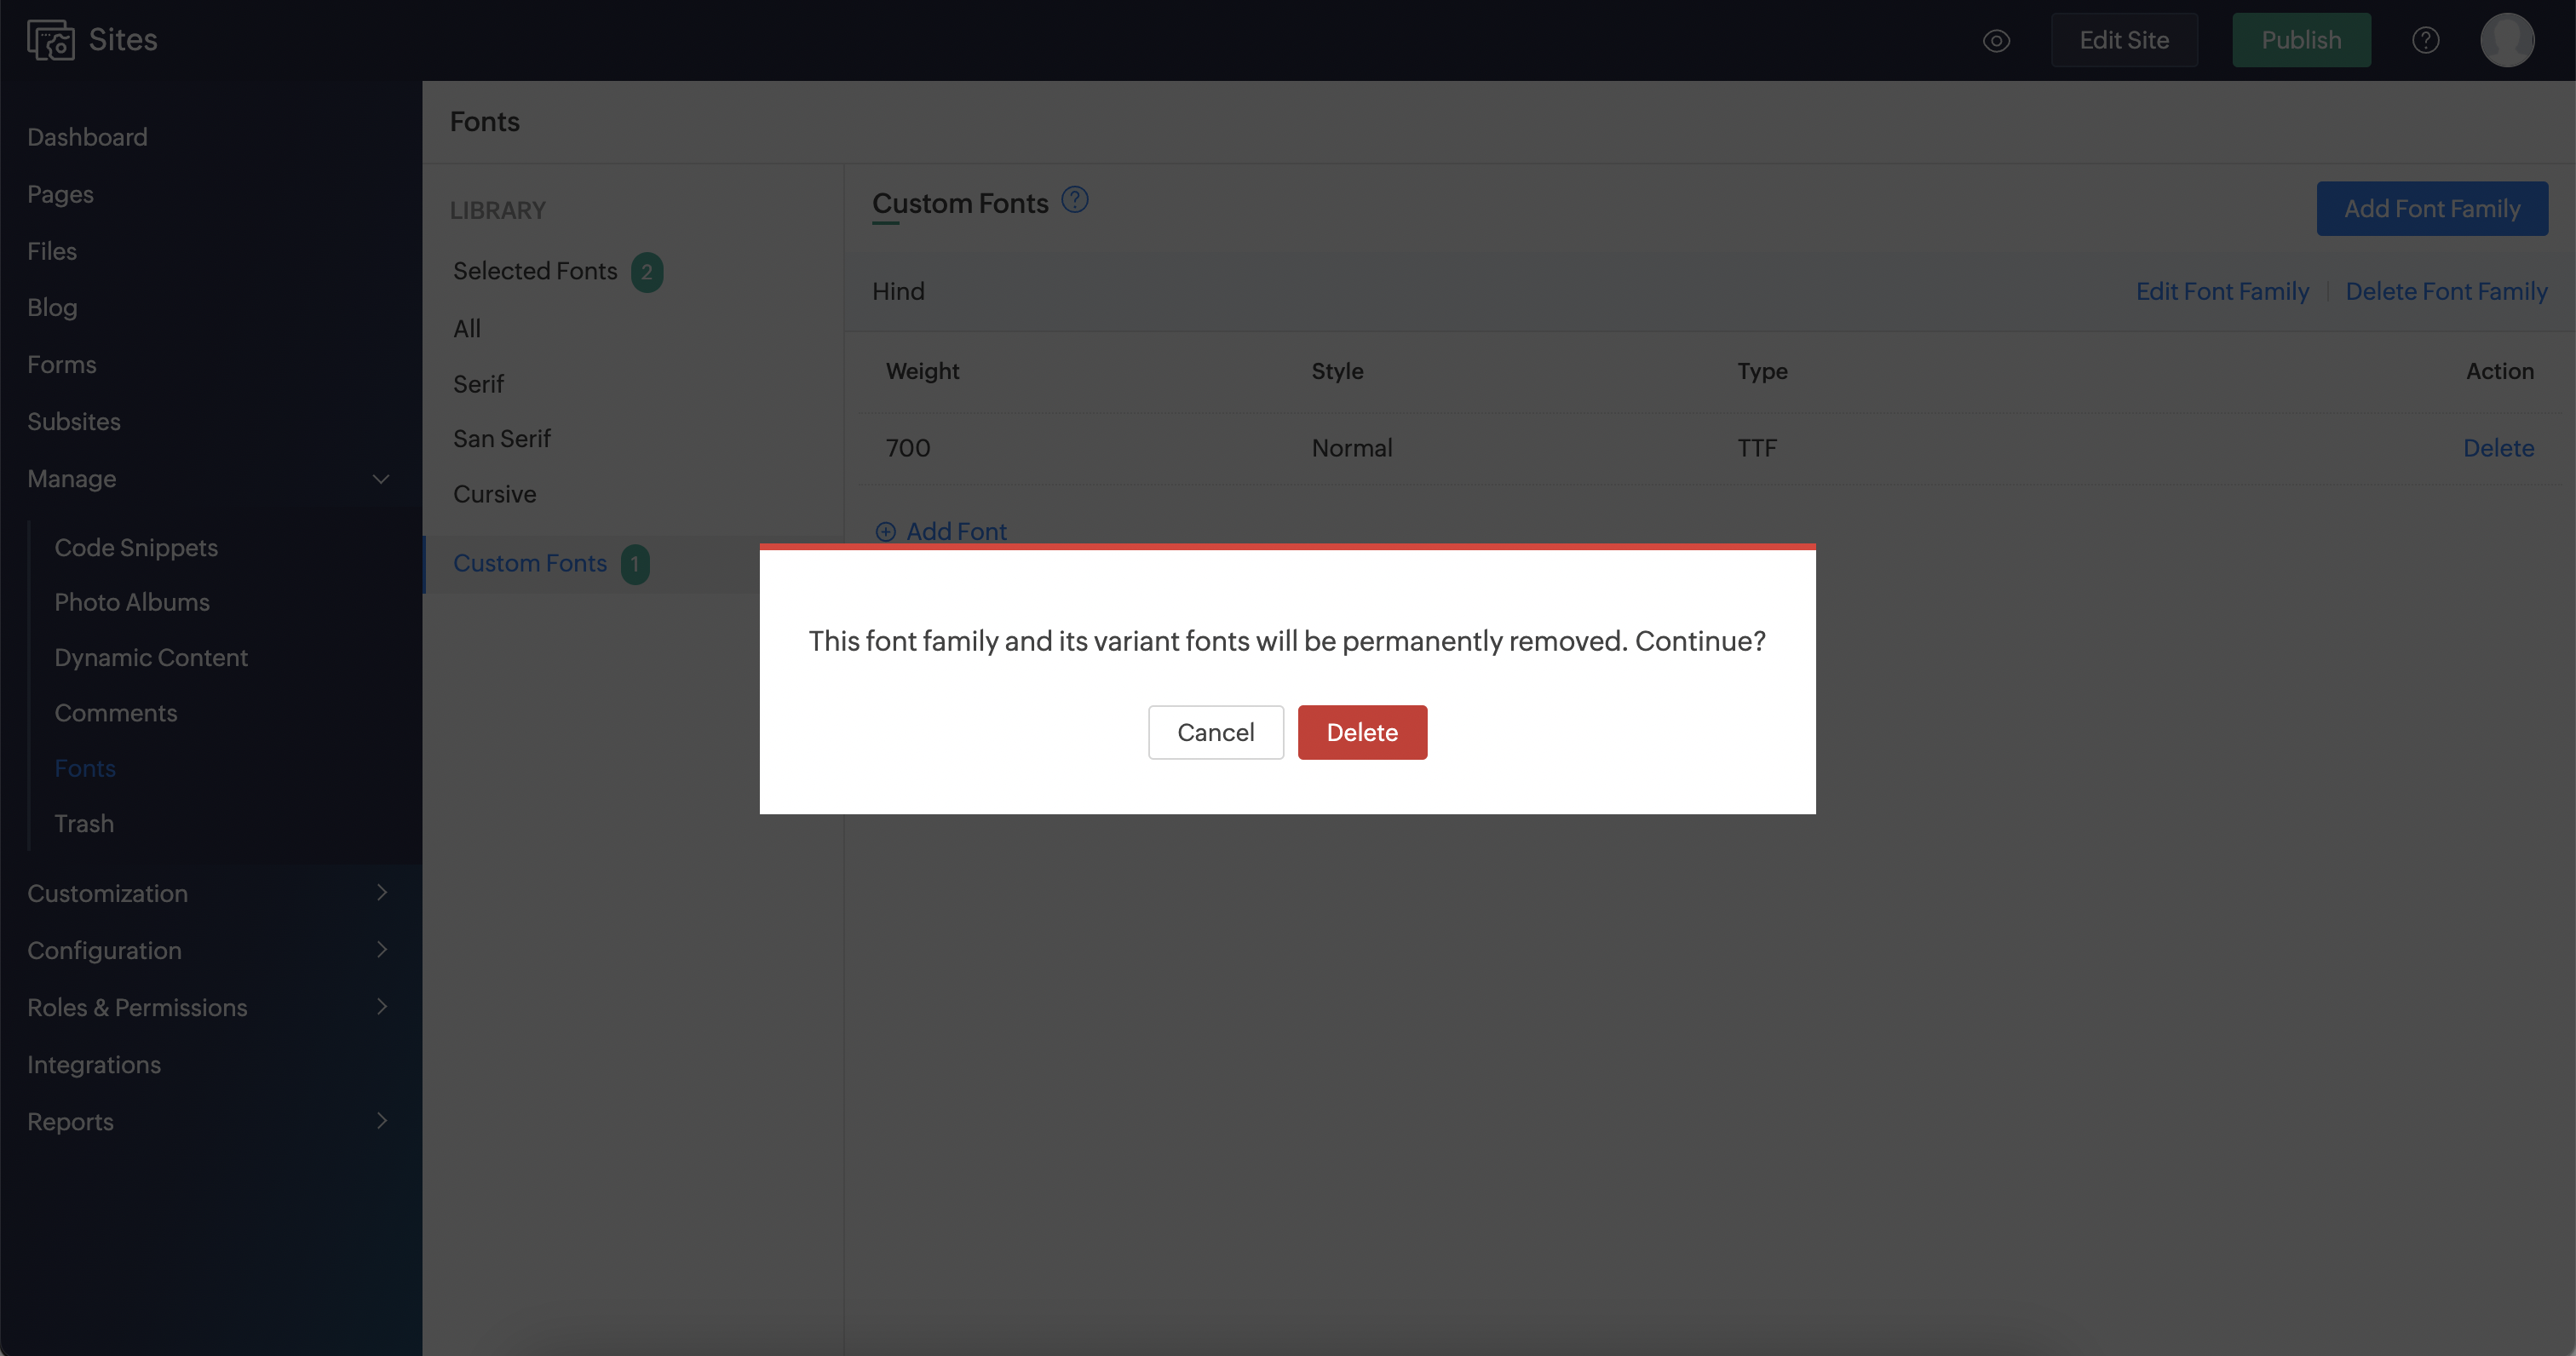Cancel the font family removal dialog
Image resolution: width=2576 pixels, height=1356 pixels.
click(x=1215, y=732)
